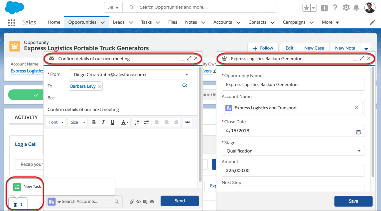Follow this opportunity

[x=263, y=48]
